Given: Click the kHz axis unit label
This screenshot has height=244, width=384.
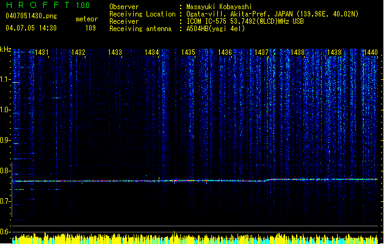Looking at the screenshot, I should [x=5, y=49].
